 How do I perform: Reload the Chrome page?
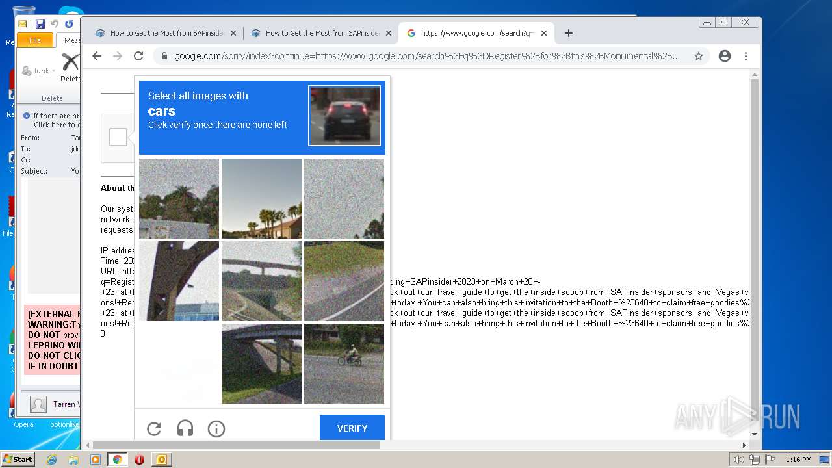(138, 56)
